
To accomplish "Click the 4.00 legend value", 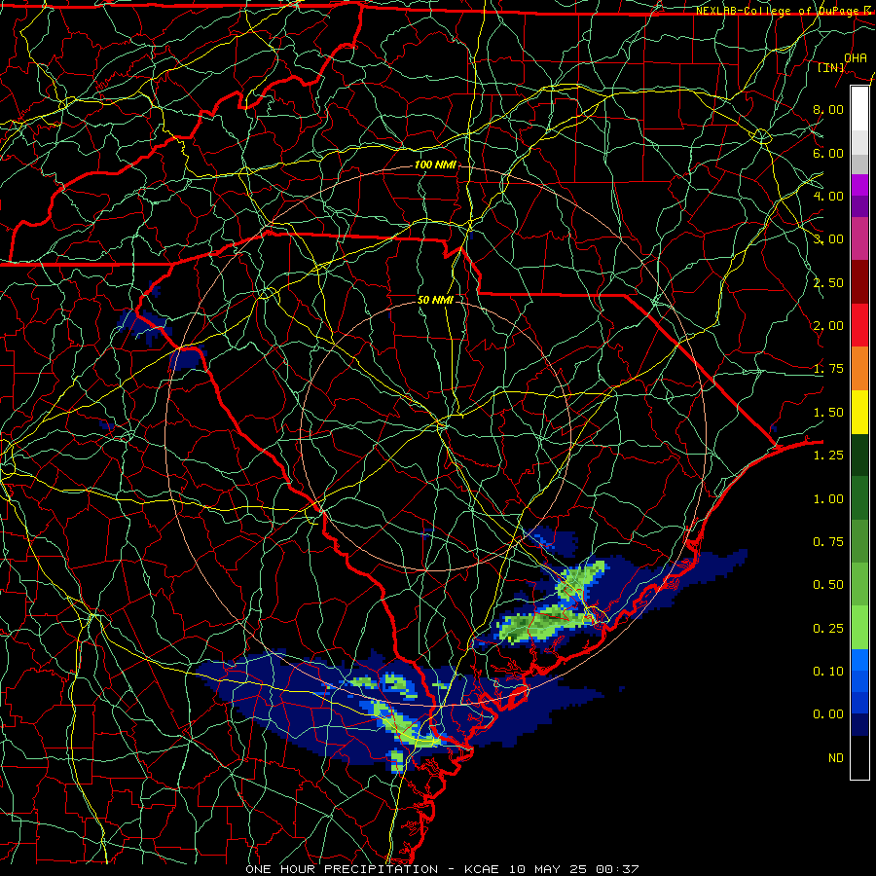I will point(828,196).
